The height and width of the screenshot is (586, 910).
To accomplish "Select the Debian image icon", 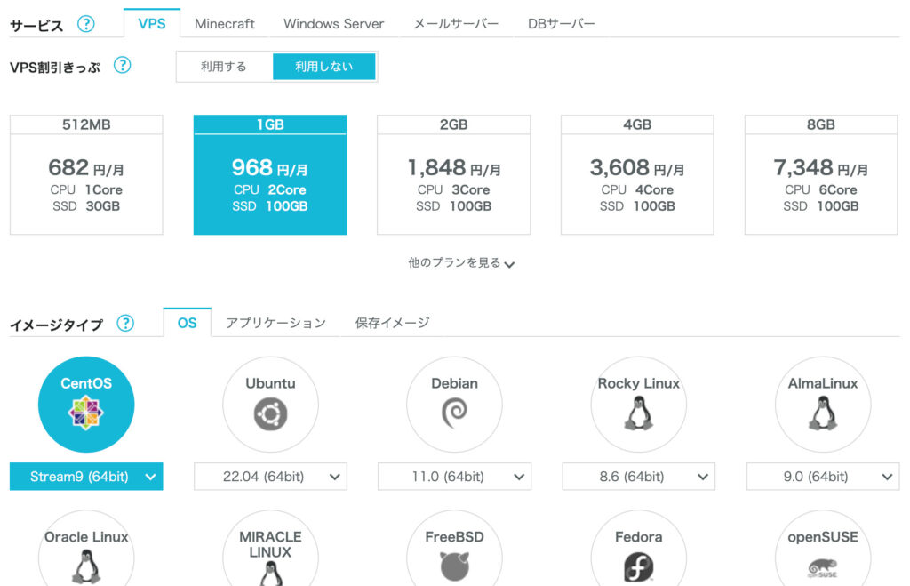I will point(454,405).
